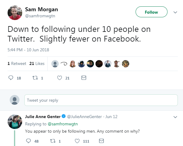Open more options chevron on Sam's tweet
This screenshot has width=183, height=146.
point(175,12)
